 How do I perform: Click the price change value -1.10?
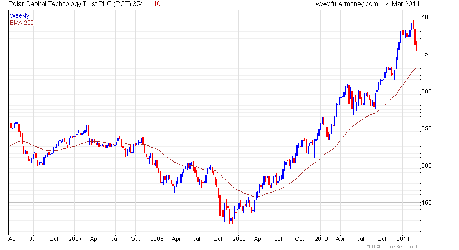coord(153,4)
